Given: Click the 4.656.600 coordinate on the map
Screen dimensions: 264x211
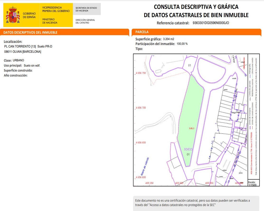Looking at the screenshot, I should [141, 177].
